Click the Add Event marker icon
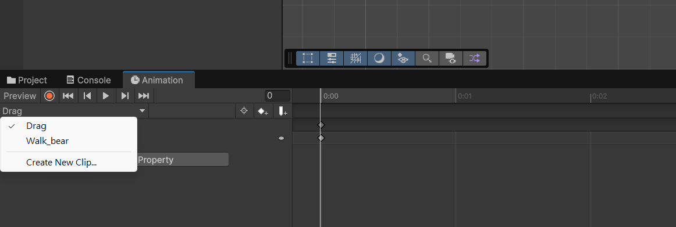 [283, 111]
